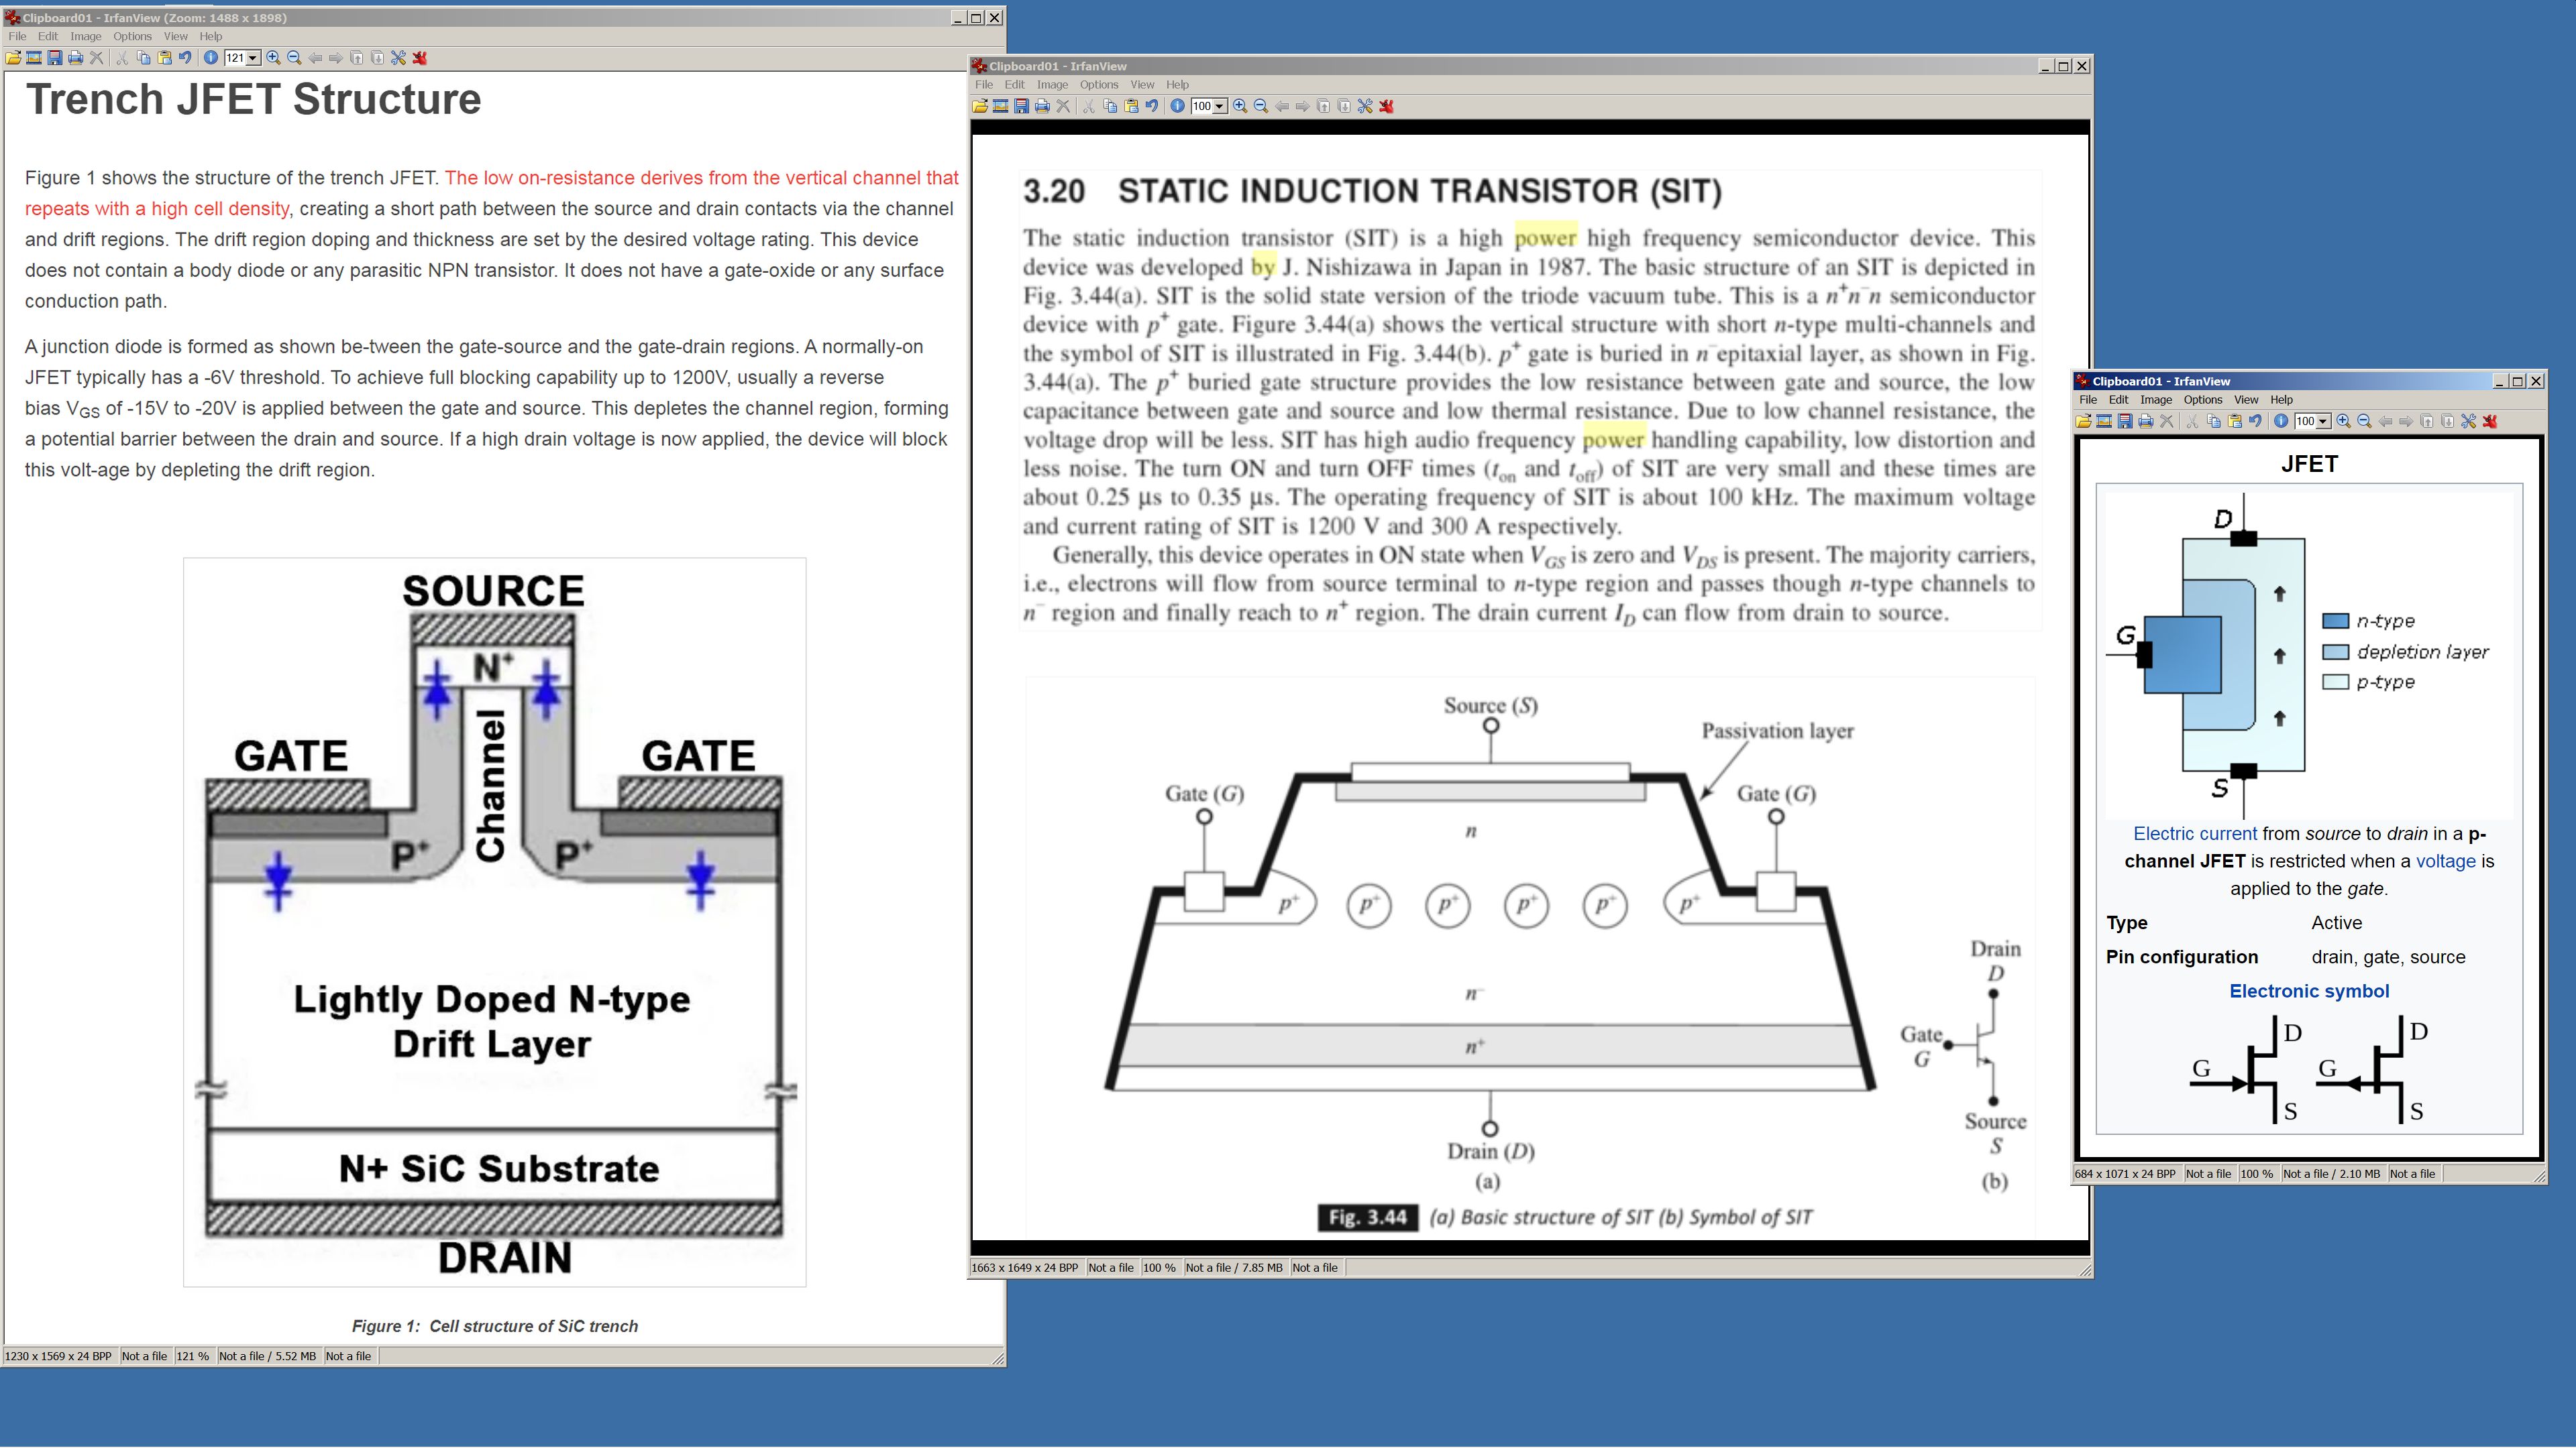Click Image information icon in JFET window

(2281, 421)
